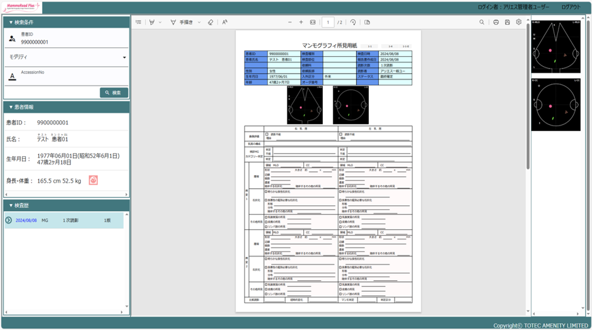Click the red pregnancy/baby icon next to weight
Viewport: 592px width, 330px height.
[93, 180]
